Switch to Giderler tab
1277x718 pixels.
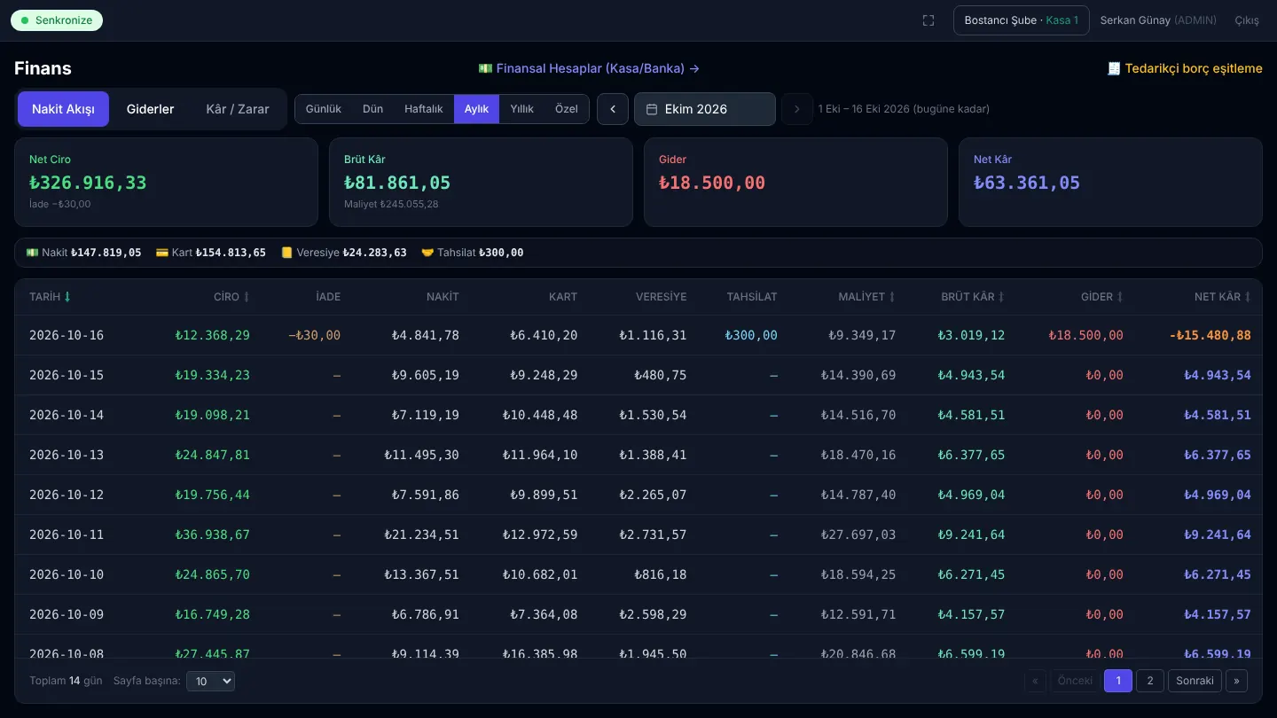150,109
